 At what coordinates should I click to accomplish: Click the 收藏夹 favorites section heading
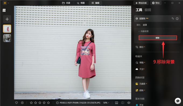139,56
